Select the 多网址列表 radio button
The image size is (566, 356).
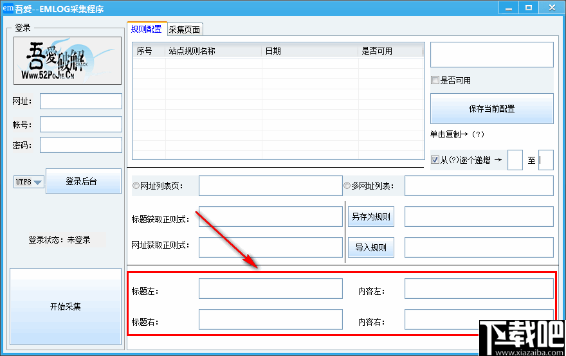(347, 186)
